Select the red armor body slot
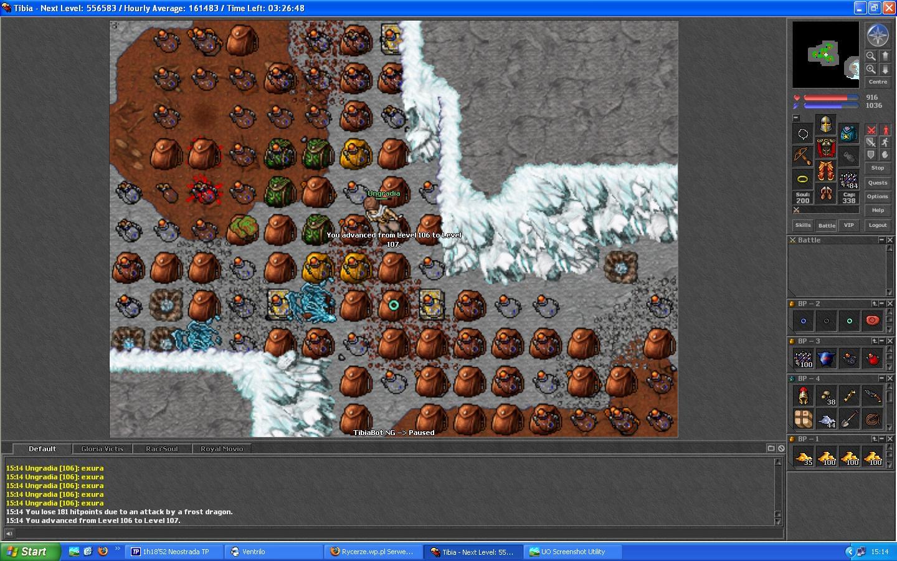Screen dimensions: 897x561 tap(825, 148)
